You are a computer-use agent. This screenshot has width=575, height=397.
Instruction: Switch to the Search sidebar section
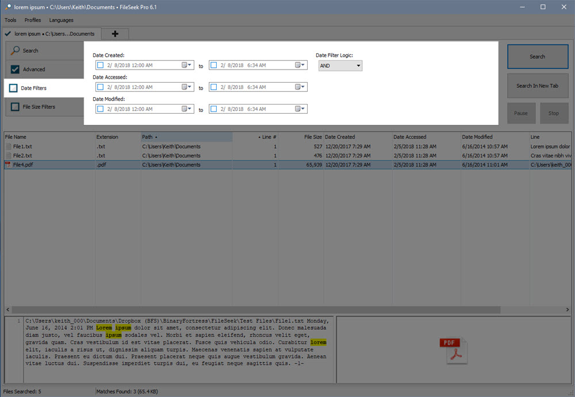pyautogui.click(x=45, y=51)
